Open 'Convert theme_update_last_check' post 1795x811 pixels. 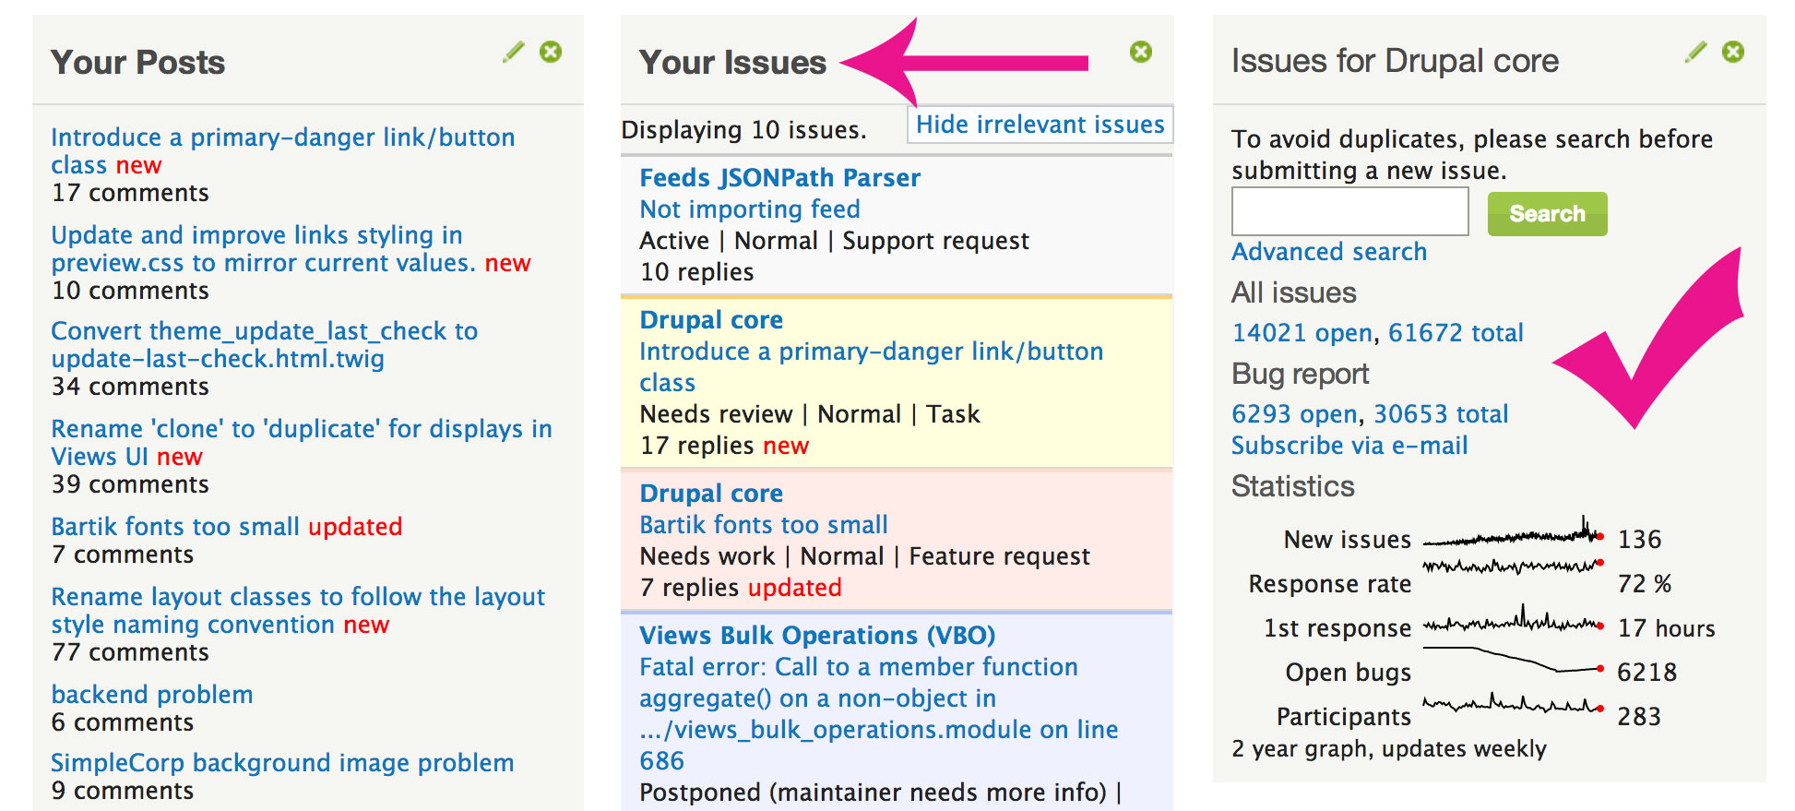264,345
